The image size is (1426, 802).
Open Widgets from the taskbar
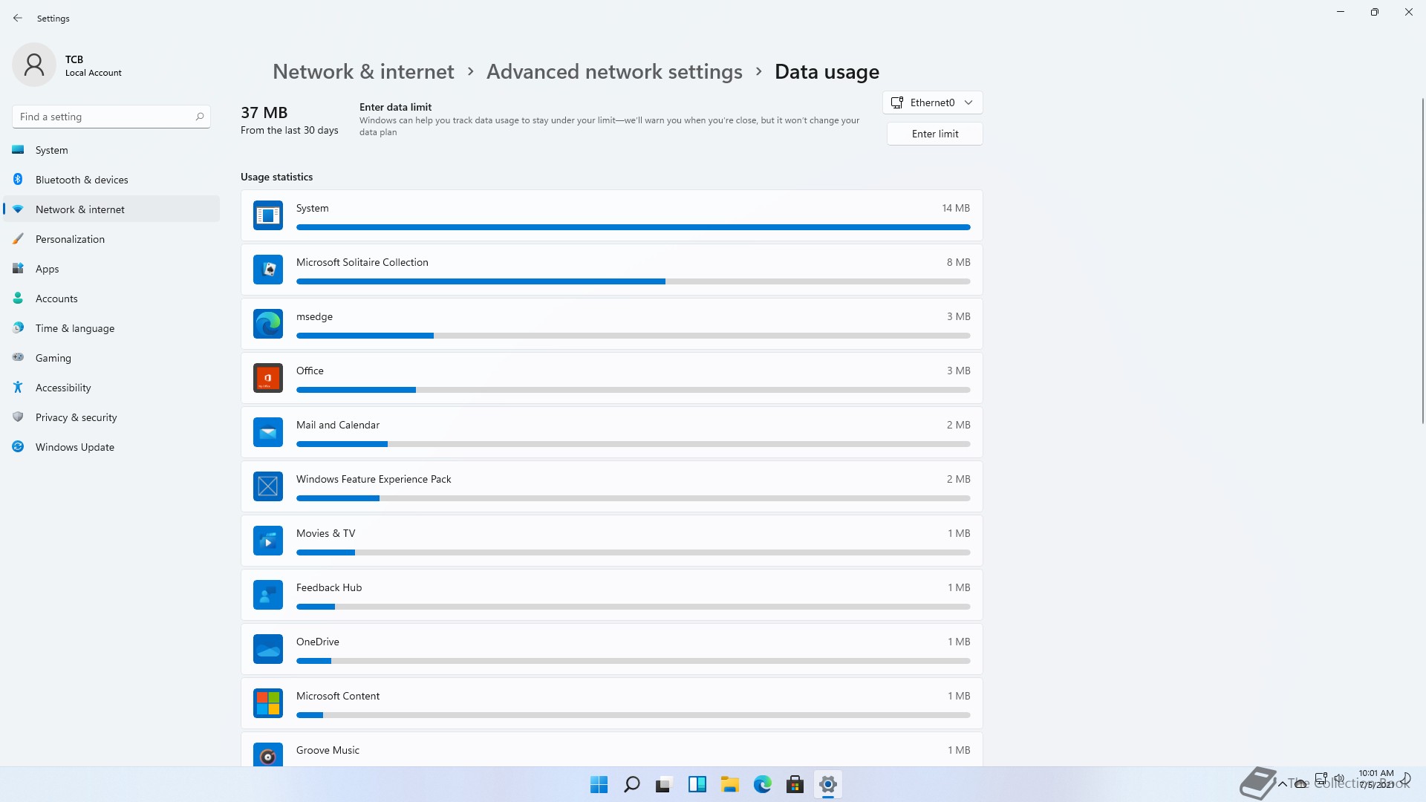[x=697, y=784]
